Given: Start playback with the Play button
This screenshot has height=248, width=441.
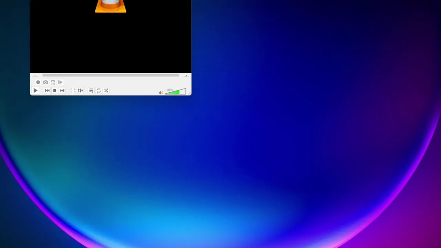Looking at the screenshot, I should coord(35,91).
